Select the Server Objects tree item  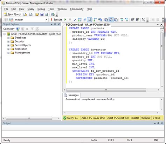23,45
